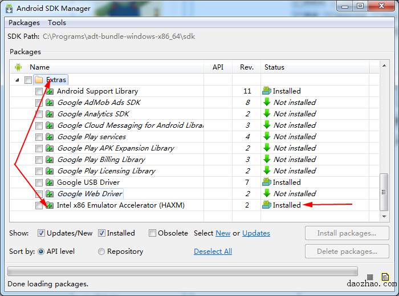The width and height of the screenshot is (399, 296).
Task: Click package icon beside Google AdMob Ads SDK
Action: point(50,103)
